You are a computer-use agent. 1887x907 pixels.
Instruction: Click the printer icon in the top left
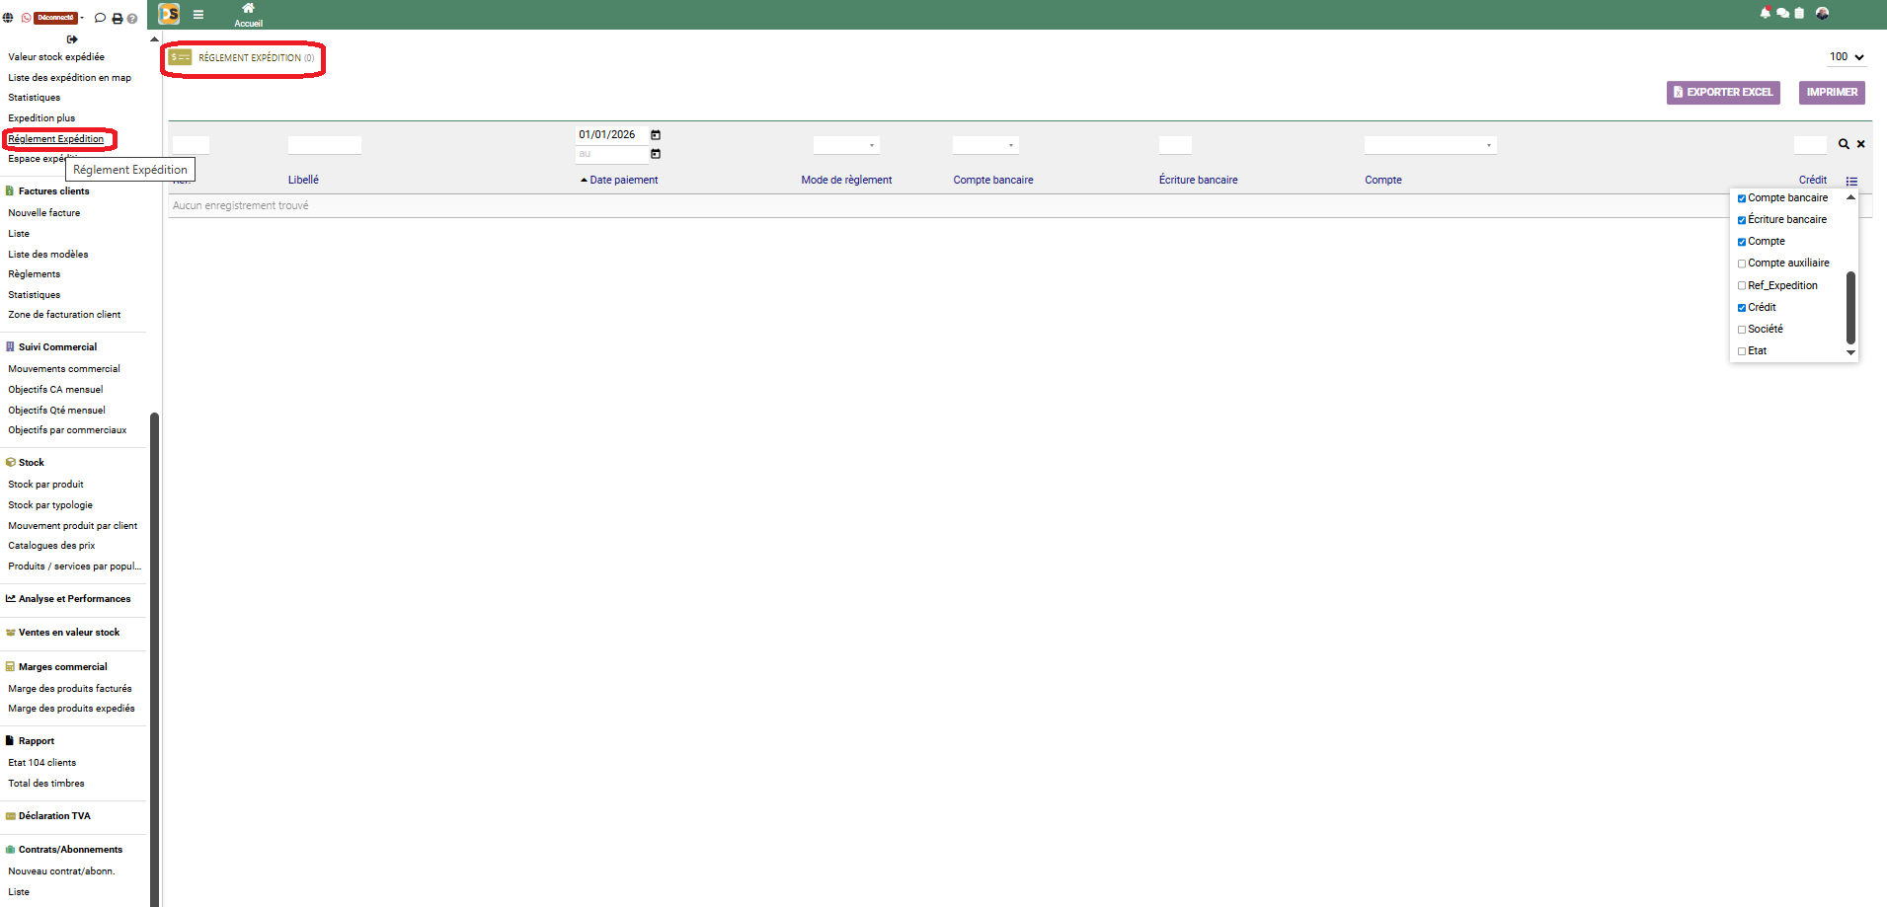pos(118,18)
